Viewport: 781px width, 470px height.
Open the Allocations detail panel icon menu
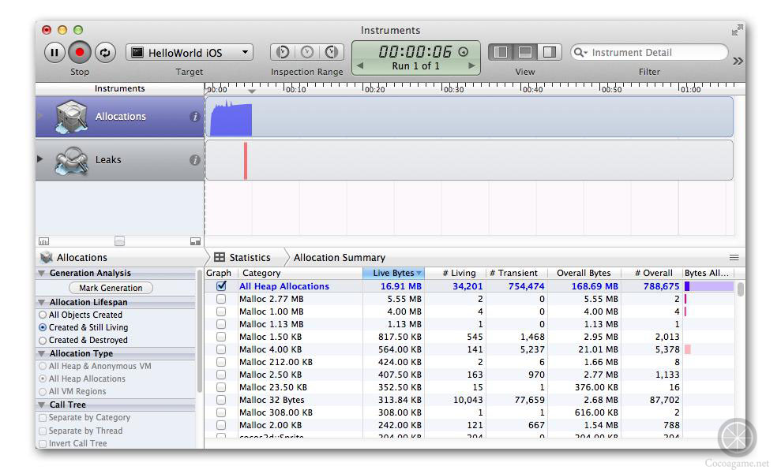coord(47,257)
